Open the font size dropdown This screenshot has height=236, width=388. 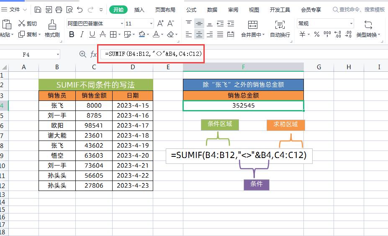click(x=151, y=23)
